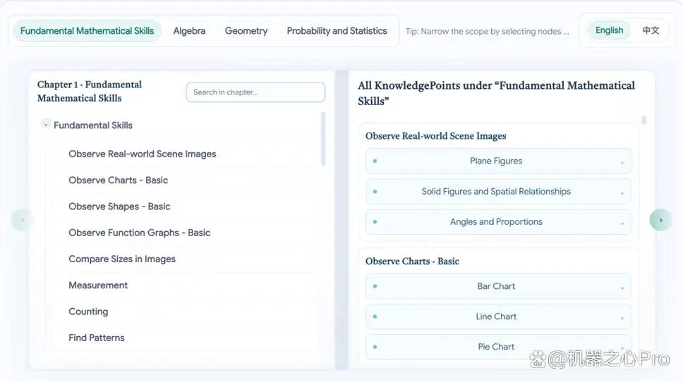683x382 pixels.
Task: Click the left arrow navigation button
Action: 23,220
